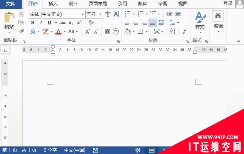
Task: Click the 中文(中国) language indicator
Action: pos(75,150)
